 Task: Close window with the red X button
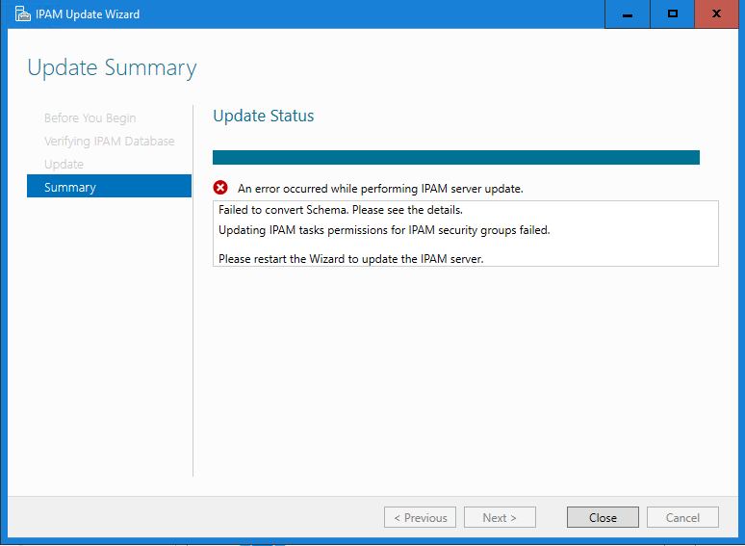pos(716,14)
